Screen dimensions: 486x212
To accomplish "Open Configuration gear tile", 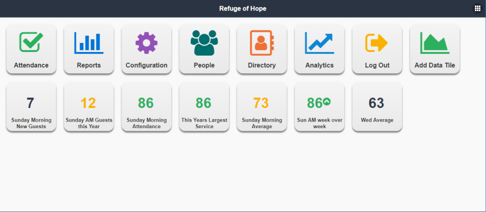I will pos(146,49).
